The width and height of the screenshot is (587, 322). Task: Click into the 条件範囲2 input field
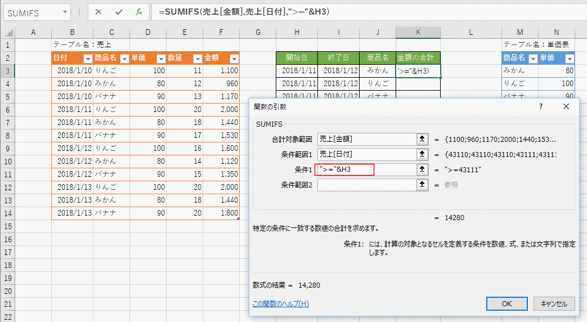365,185
